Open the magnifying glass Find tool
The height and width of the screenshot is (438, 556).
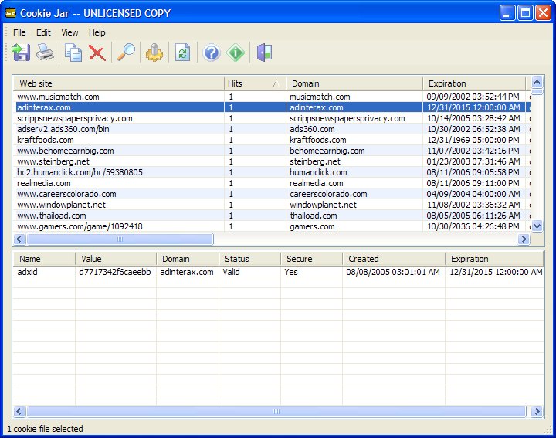point(126,53)
